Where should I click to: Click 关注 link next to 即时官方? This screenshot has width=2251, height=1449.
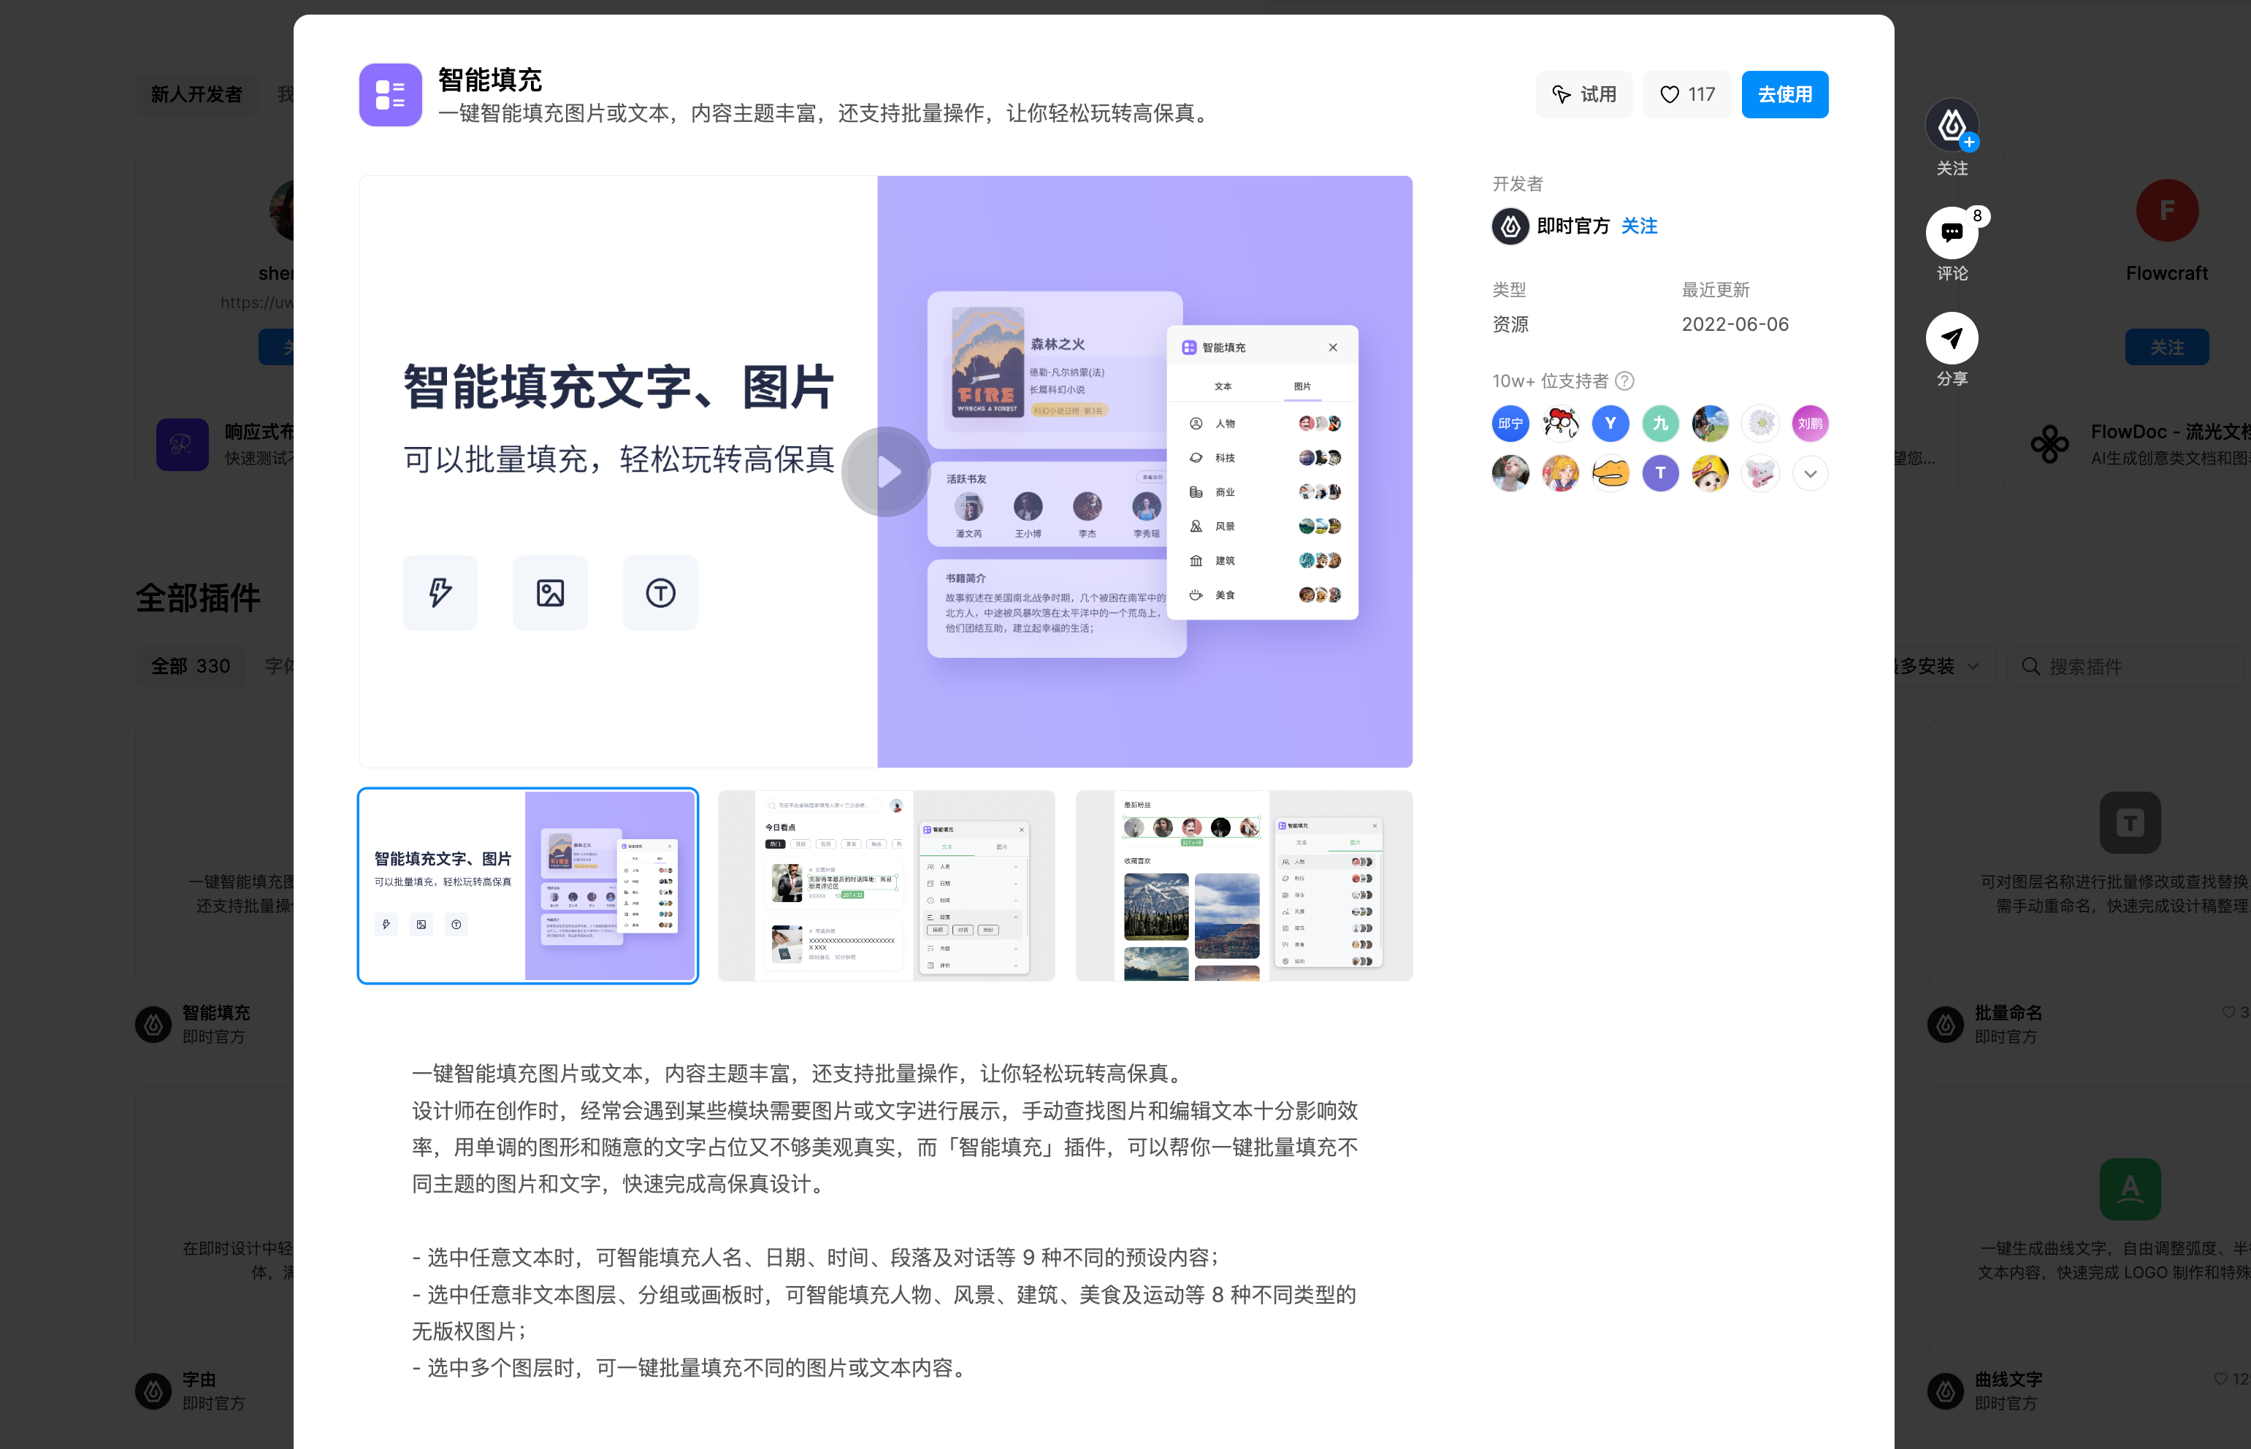1640,226
